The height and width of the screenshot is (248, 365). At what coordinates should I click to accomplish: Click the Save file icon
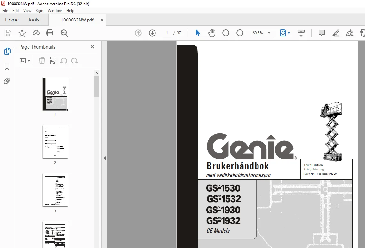click(x=8, y=33)
